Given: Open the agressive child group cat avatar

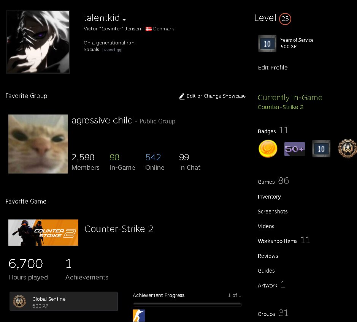Looking at the screenshot, I should [38, 144].
